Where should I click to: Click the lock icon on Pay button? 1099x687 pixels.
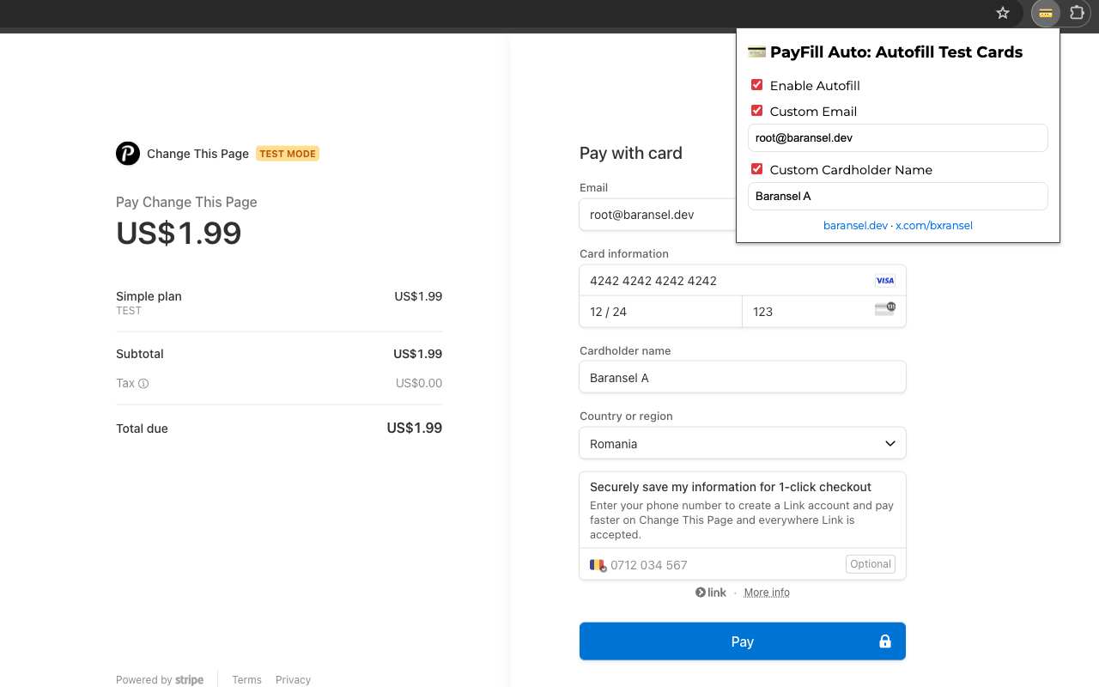tap(885, 641)
